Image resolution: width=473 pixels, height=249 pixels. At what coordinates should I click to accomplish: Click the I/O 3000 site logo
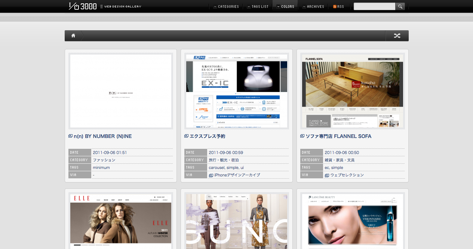tap(83, 6)
